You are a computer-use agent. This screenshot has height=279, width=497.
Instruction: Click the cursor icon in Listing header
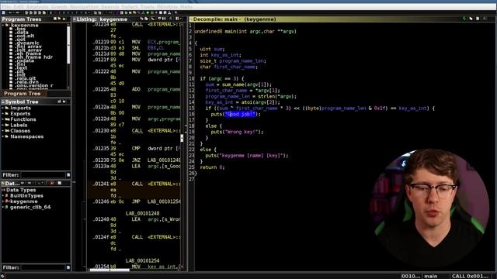[153, 19]
